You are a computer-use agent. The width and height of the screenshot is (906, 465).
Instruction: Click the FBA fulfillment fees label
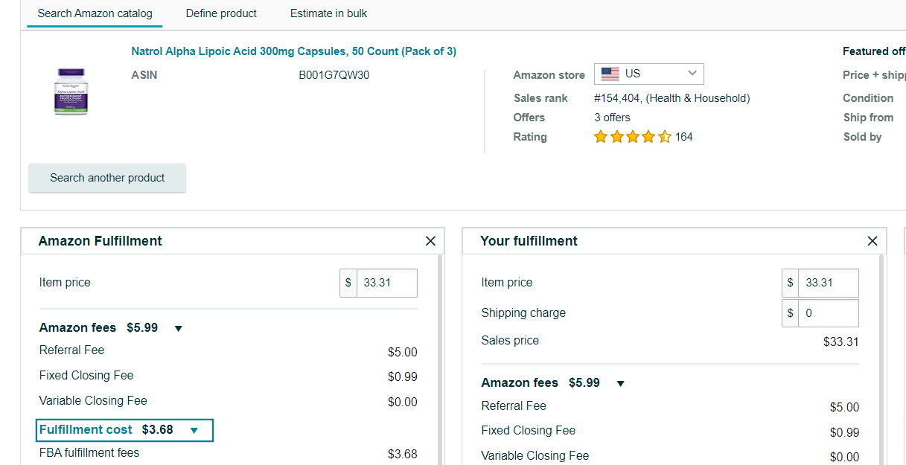coord(89,452)
